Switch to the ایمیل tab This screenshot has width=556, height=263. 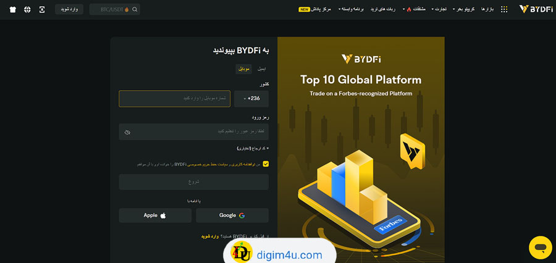coord(262,69)
